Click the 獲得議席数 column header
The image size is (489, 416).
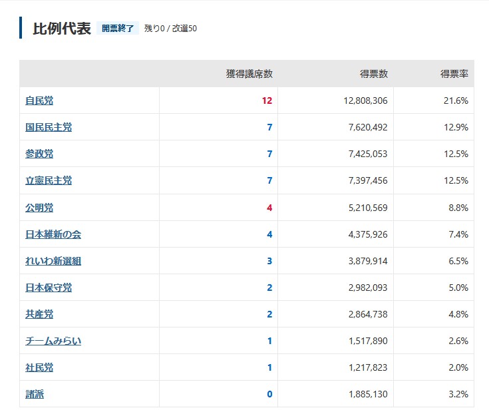tap(249, 74)
